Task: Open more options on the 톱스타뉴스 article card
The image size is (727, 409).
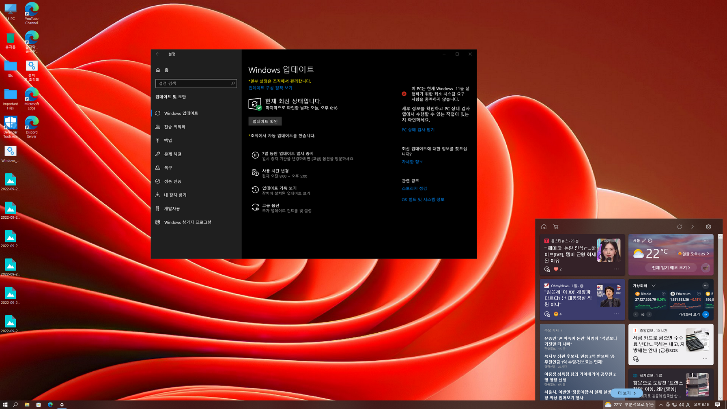Action: point(616,269)
